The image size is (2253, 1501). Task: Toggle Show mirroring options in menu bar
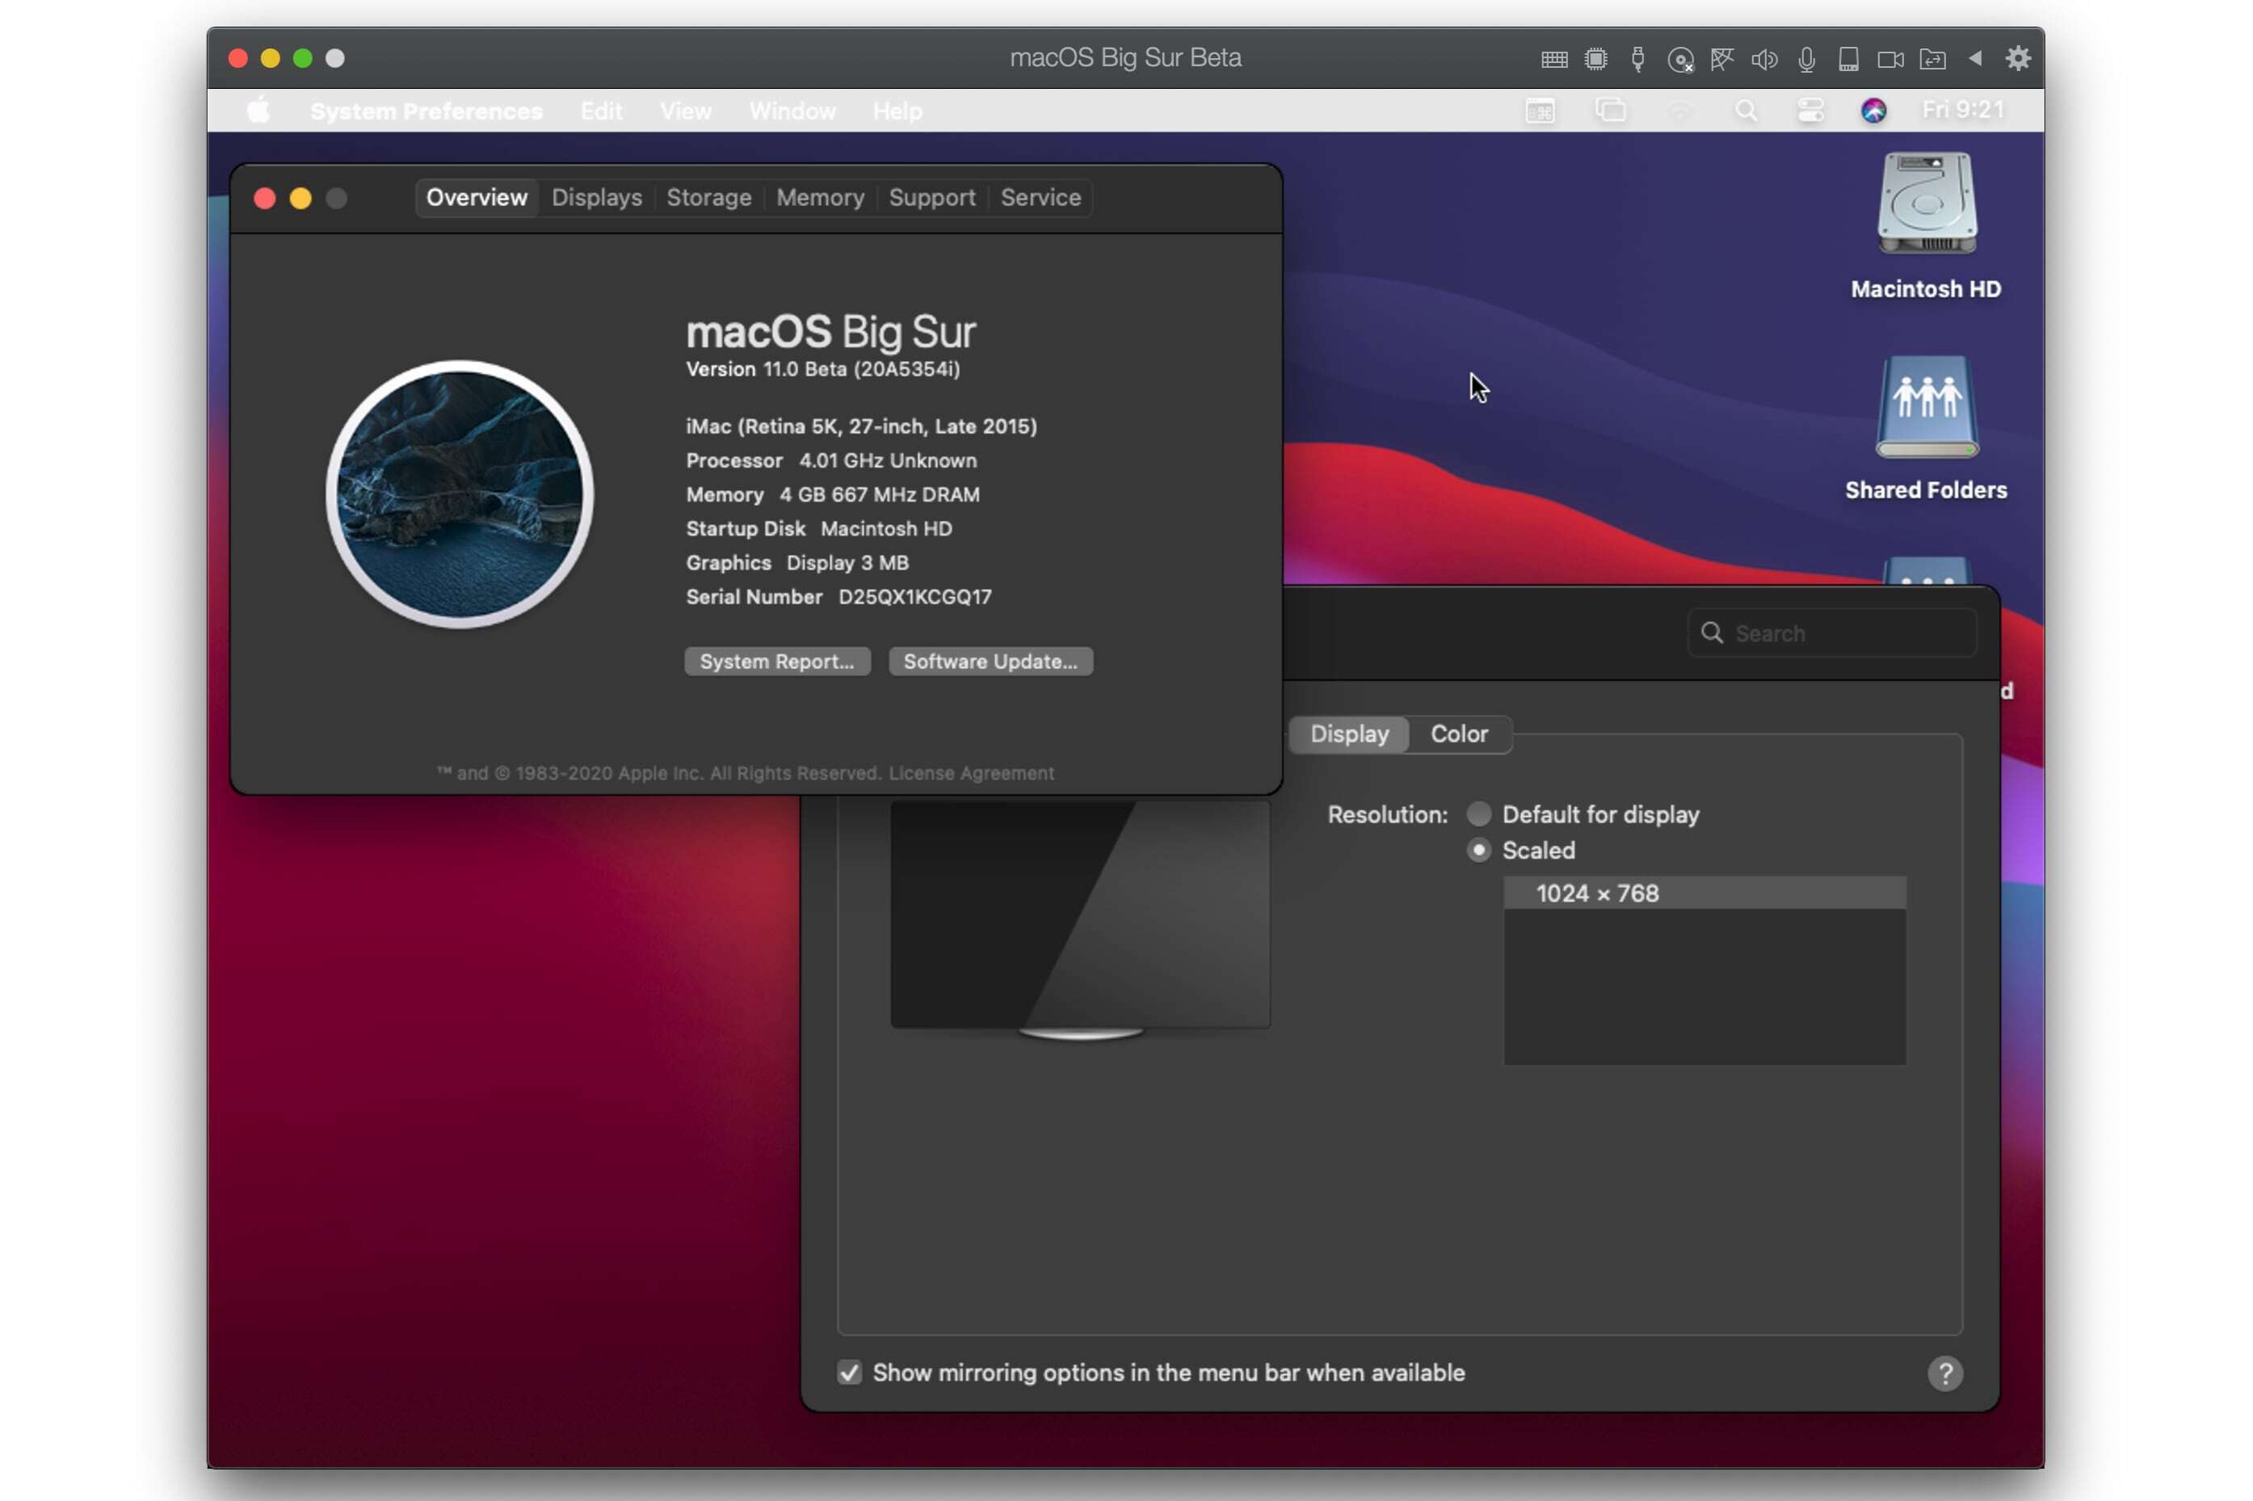coord(847,1372)
